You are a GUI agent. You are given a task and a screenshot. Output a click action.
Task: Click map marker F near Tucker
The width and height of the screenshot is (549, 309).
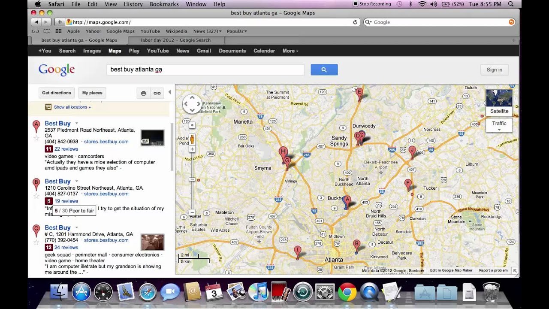(x=408, y=185)
